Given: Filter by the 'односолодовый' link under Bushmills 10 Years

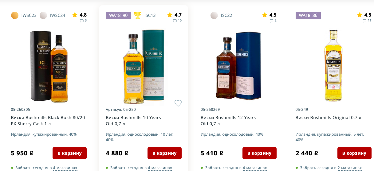Looking at the screenshot, I should click(x=143, y=134).
